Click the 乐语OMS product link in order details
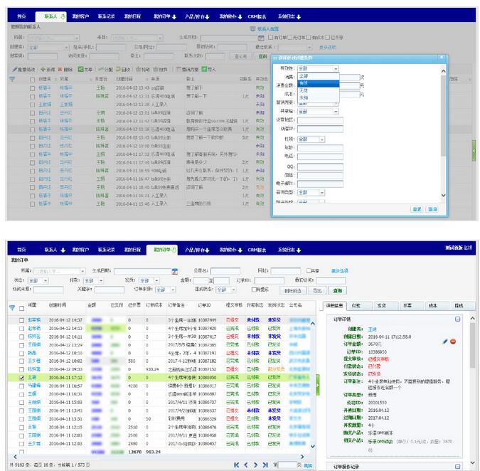The image size is (480, 471). pos(380,441)
